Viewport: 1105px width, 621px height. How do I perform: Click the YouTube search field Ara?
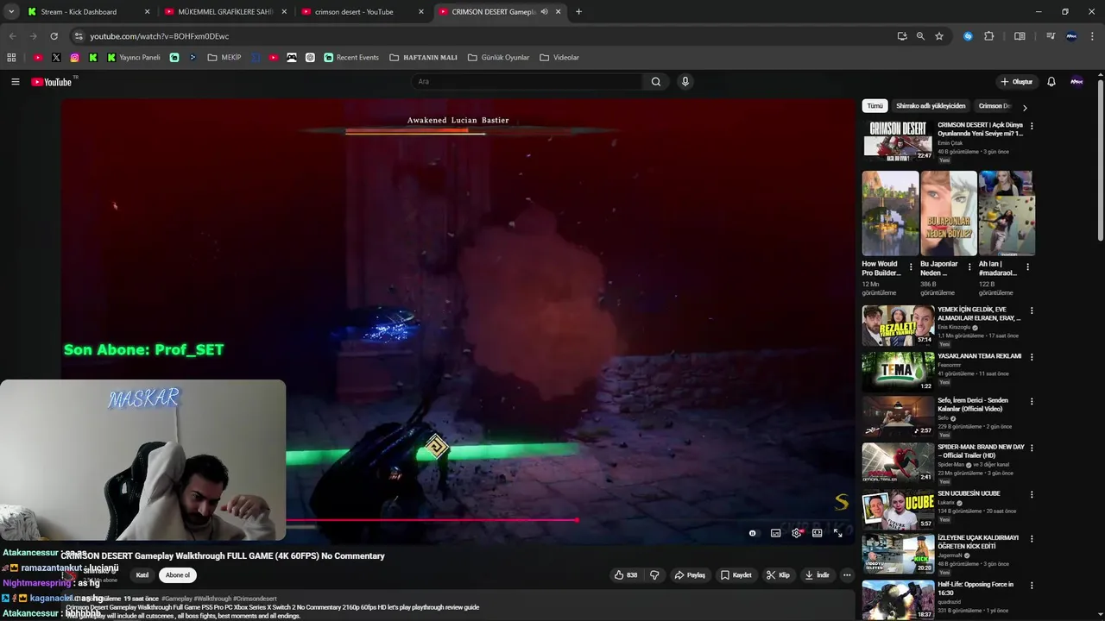coord(527,82)
